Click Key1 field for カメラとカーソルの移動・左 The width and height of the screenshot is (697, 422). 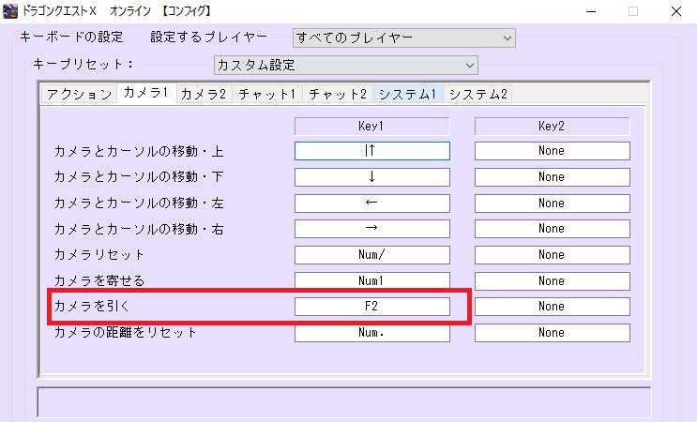click(x=372, y=203)
